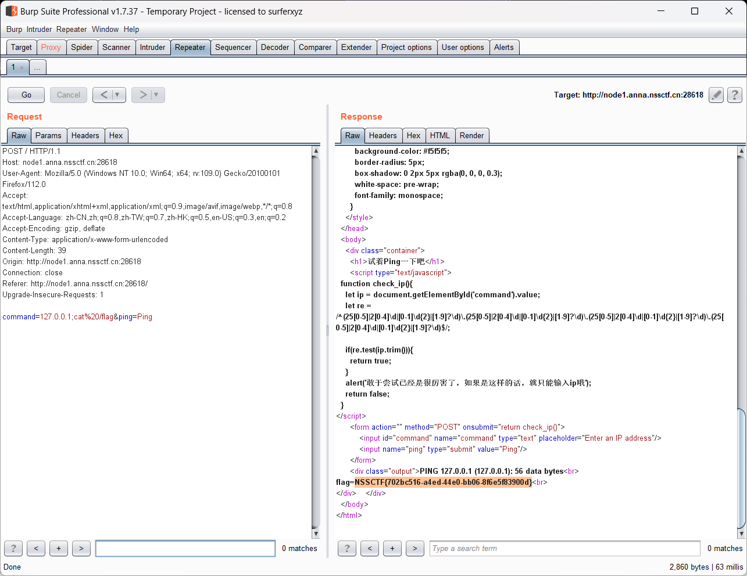Close Repeater tab 1 with the x
This screenshot has height=576, width=747.
coord(22,68)
